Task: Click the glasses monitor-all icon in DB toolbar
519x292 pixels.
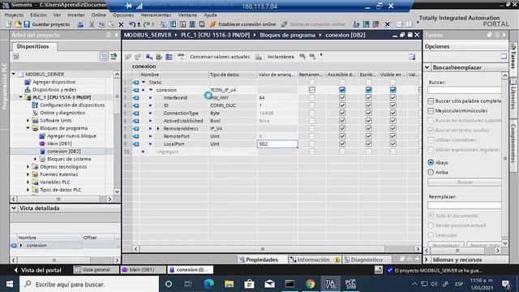Action: click(180, 56)
